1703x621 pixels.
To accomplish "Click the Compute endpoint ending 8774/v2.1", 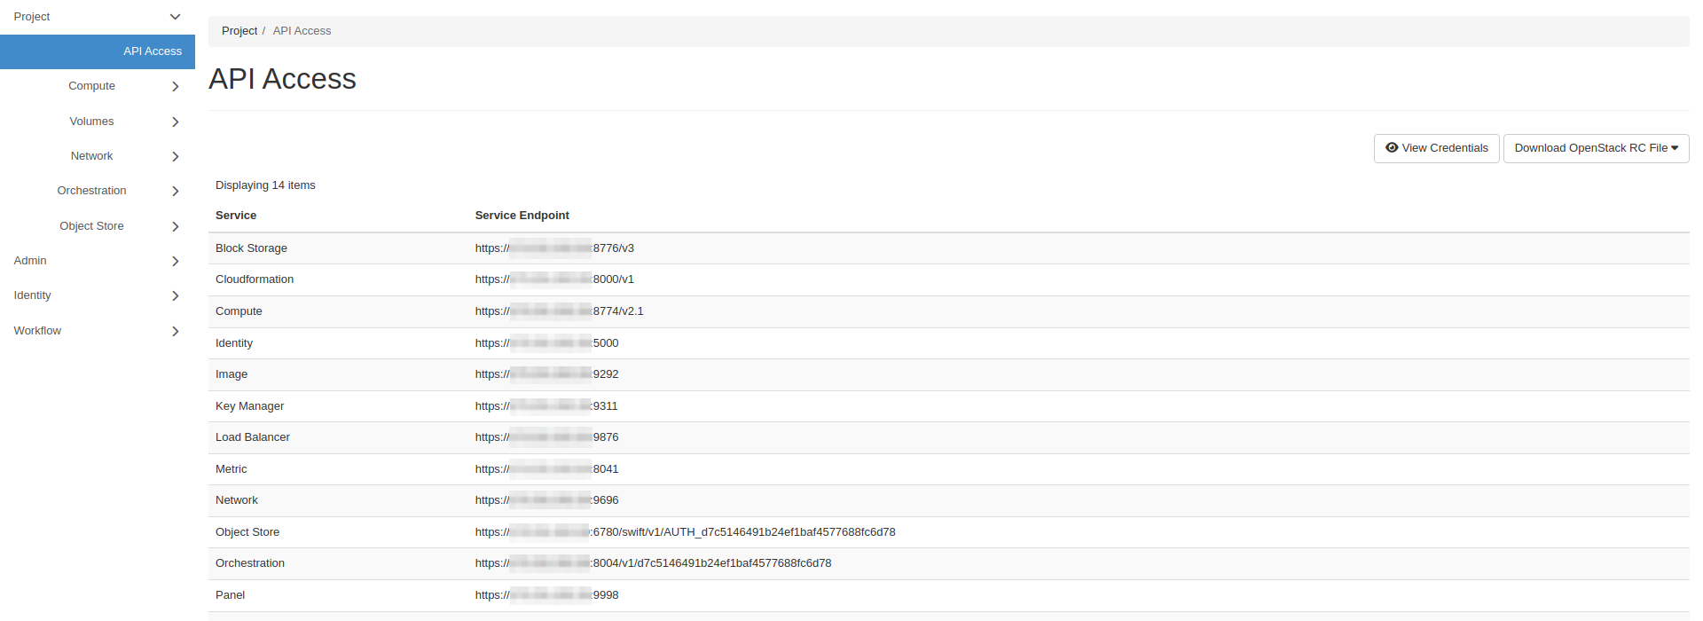I will (559, 311).
